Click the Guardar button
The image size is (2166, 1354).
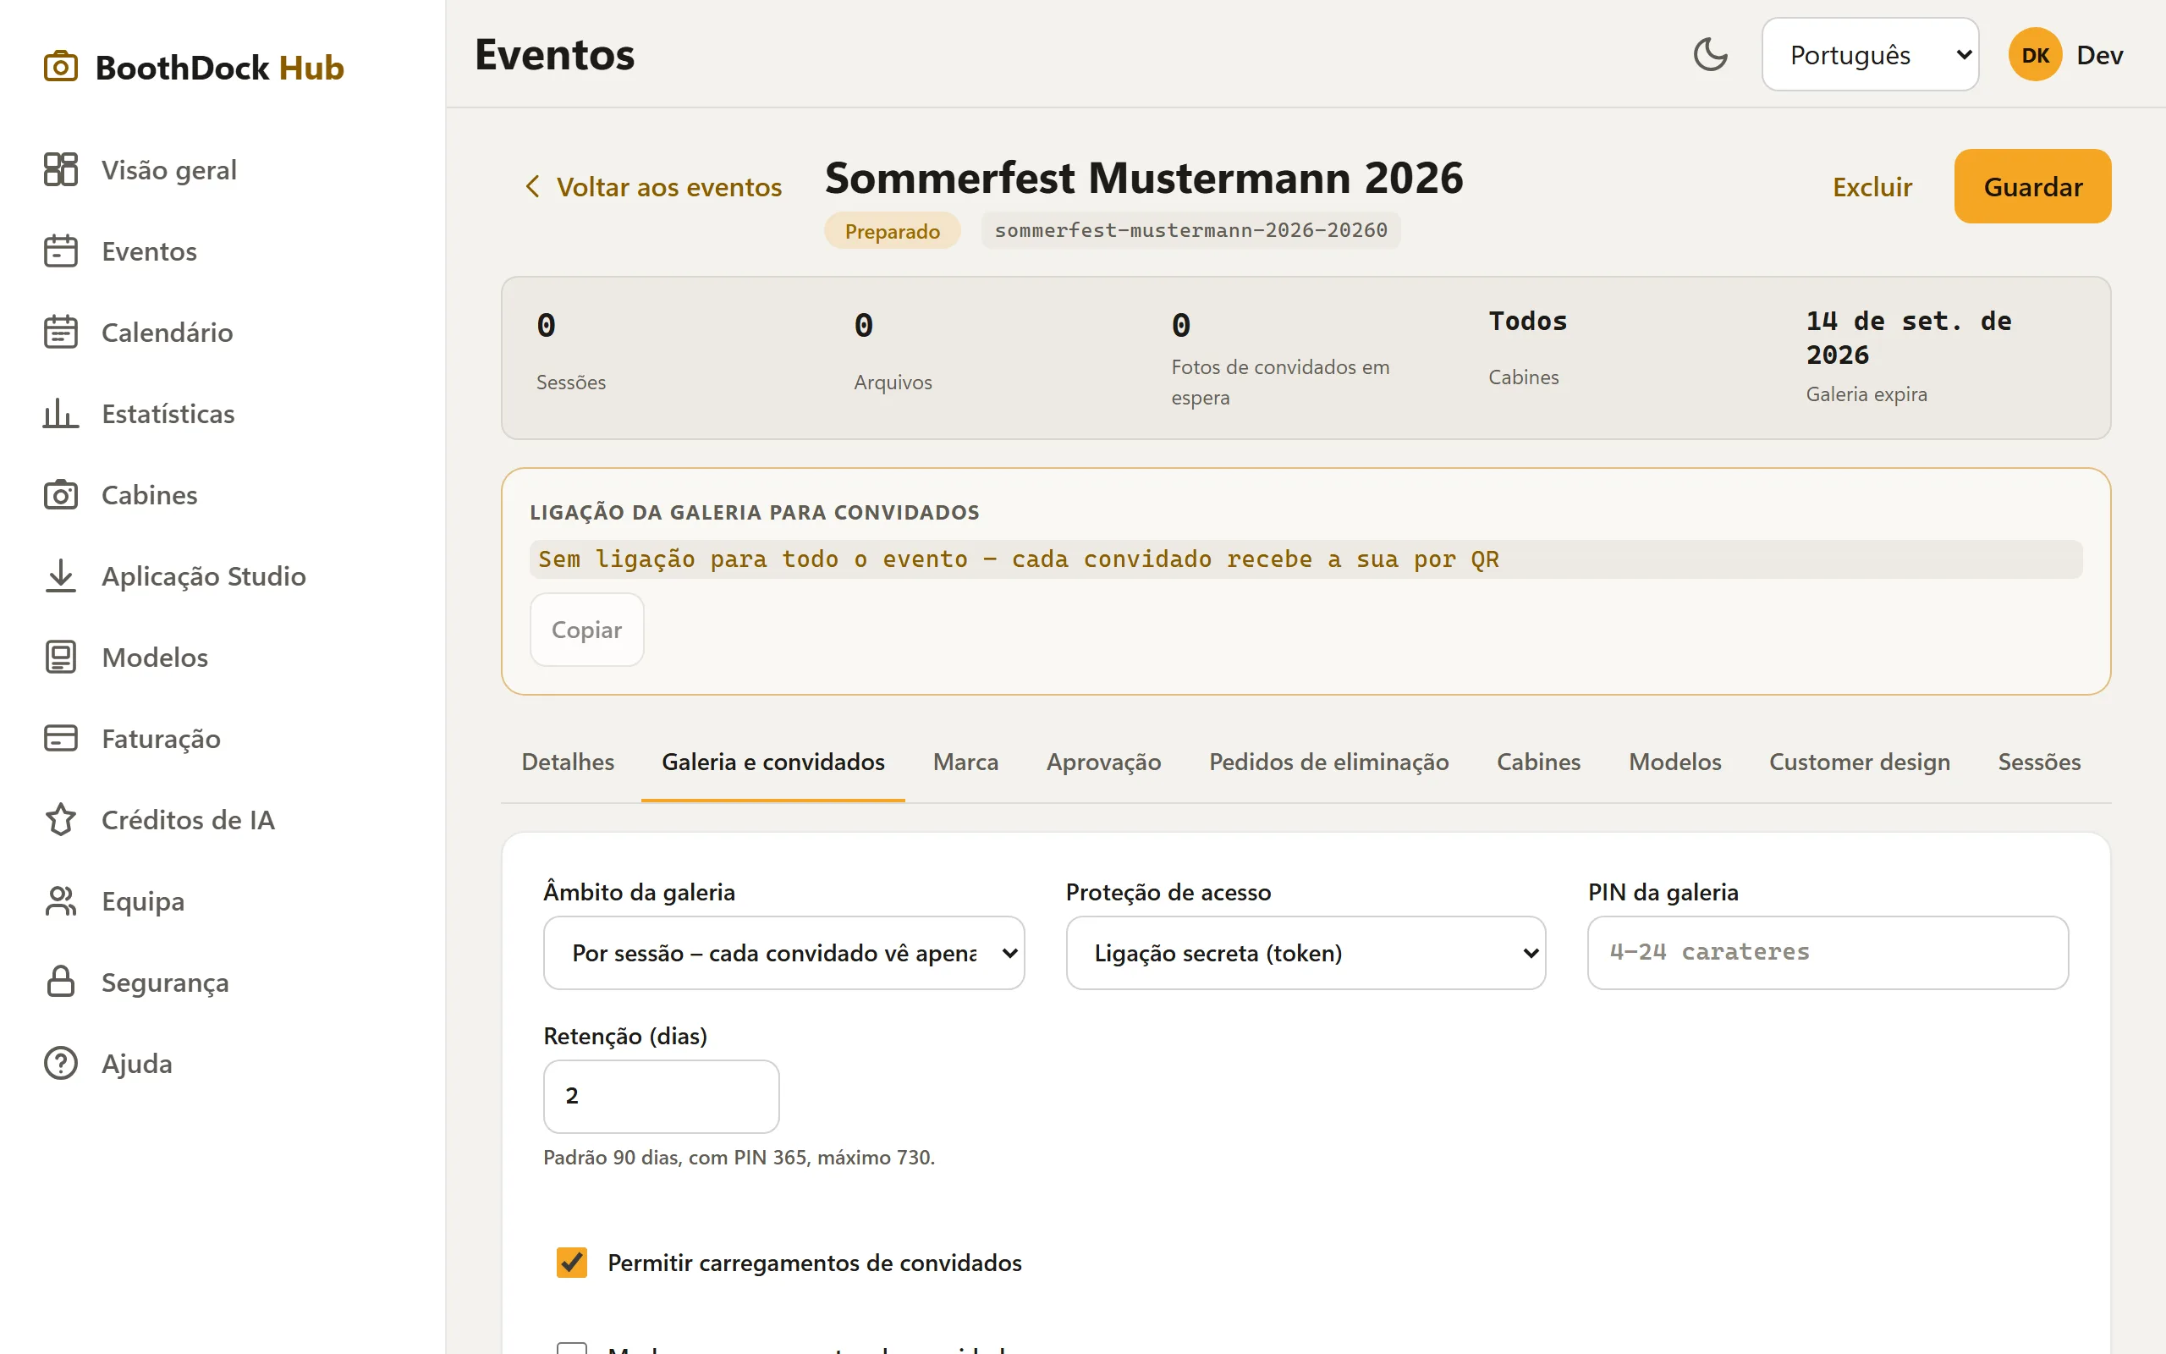click(x=2031, y=186)
